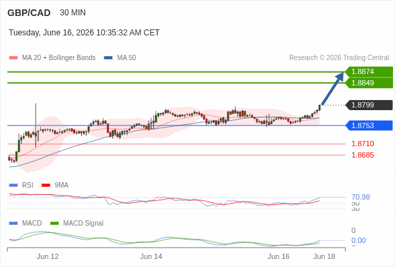The image size is (395, 267).
Task: Click the MACD blue legend marker
Action: pos(13,224)
